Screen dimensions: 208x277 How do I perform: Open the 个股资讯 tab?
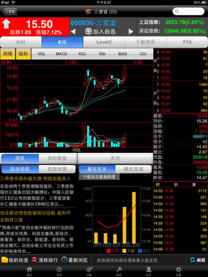[146, 42]
